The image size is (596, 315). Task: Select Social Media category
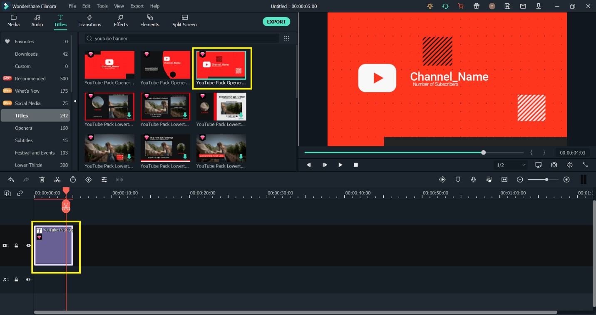pyautogui.click(x=35, y=103)
